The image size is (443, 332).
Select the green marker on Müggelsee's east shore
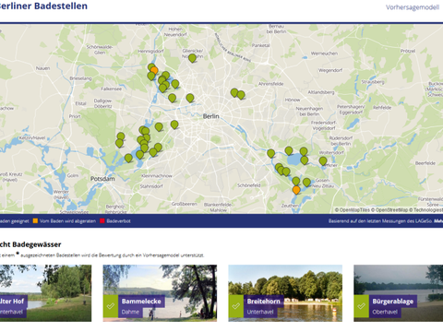pyautogui.click(x=305, y=160)
